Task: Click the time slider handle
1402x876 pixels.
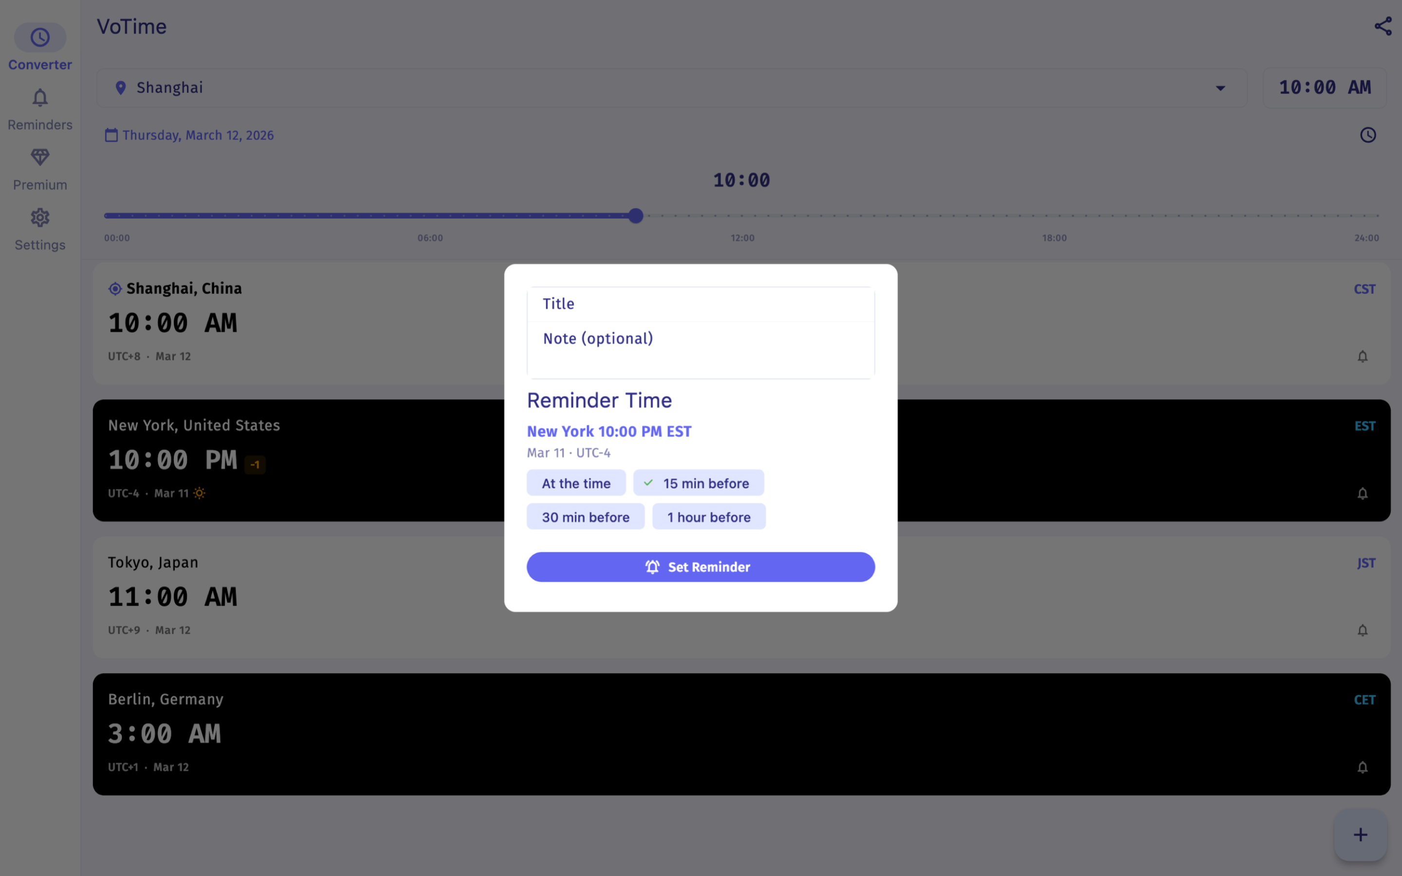Action: point(636,216)
